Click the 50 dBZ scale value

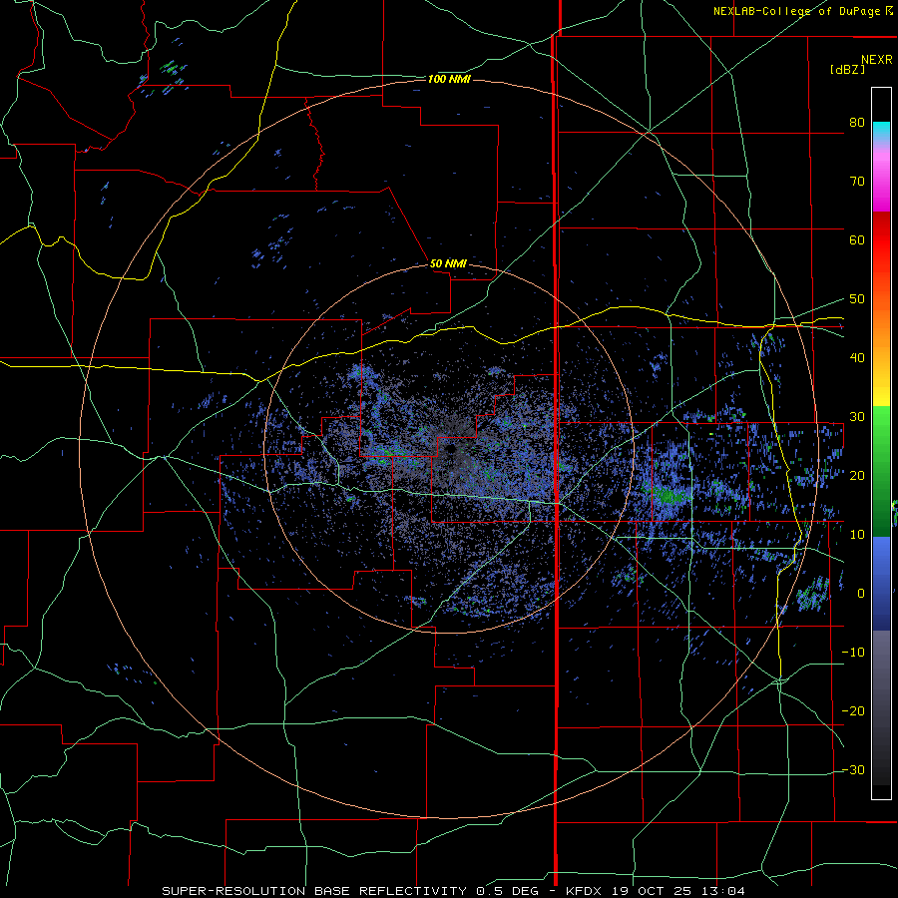point(857,299)
